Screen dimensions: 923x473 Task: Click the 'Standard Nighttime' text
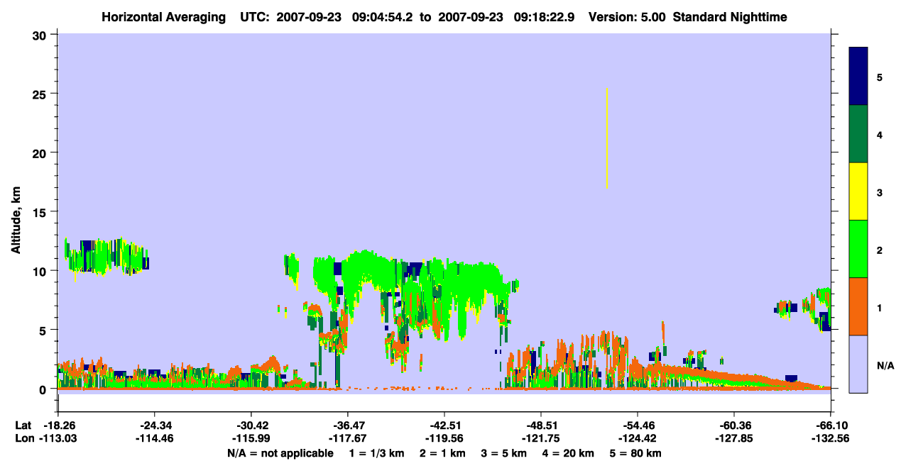730,17
